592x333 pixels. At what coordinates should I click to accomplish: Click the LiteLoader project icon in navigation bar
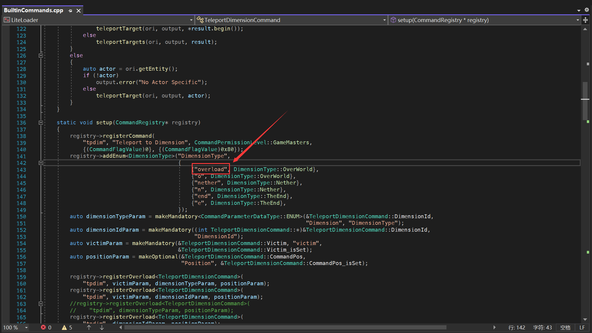[x=7, y=20]
